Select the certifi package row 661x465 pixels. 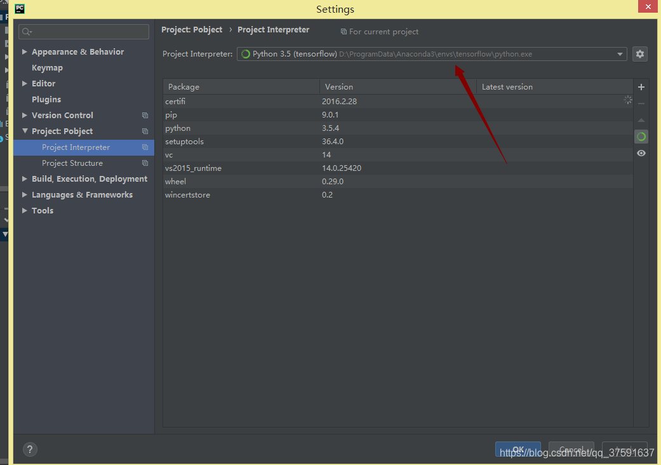(398, 101)
